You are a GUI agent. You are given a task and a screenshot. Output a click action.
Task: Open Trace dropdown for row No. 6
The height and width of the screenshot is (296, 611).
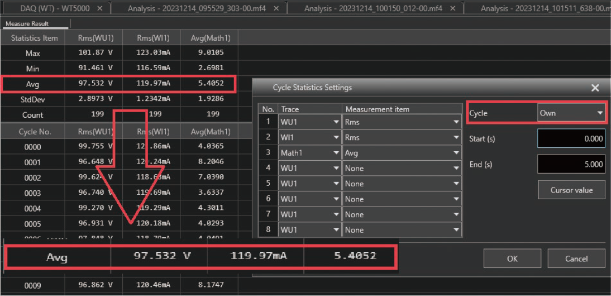coord(310,199)
